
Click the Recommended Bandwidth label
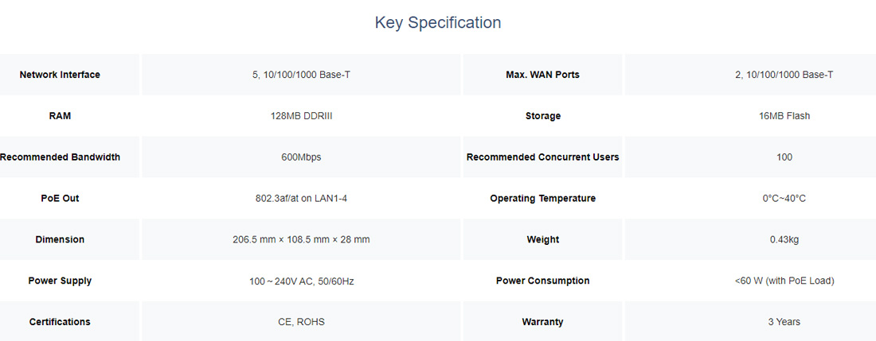pos(60,157)
